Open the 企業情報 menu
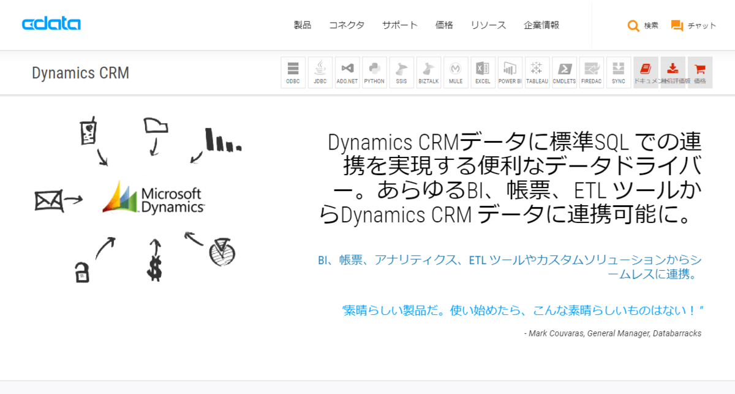735x394 pixels. click(x=541, y=25)
